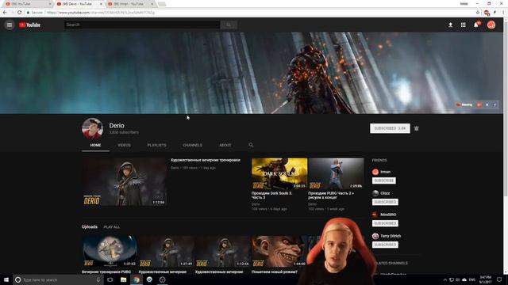This screenshot has height=285, width=508.
Task: Open the Clozz channel avatar
Action: click(x=375, y=193)
